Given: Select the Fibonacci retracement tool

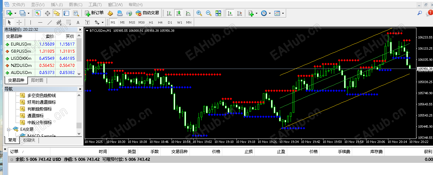Looking at the screenshot, I should [69, 22].
